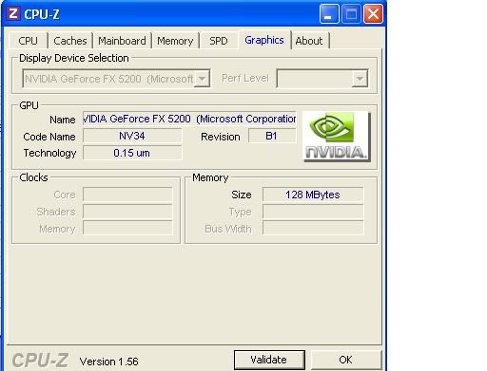487x371 pixels.
Task: Click the empty Clocks Memory field
Action: coord(127,229)
